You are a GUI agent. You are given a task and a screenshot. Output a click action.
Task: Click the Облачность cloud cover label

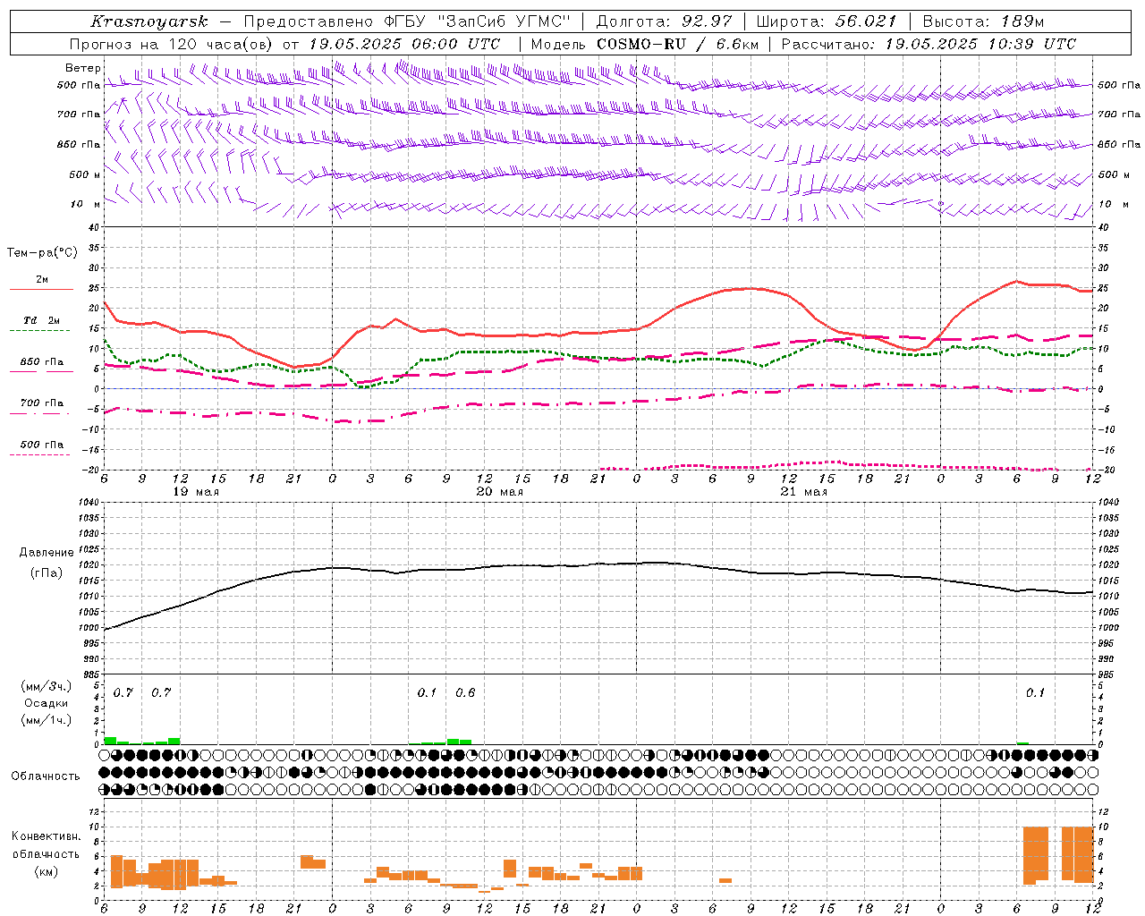(46, 776)
